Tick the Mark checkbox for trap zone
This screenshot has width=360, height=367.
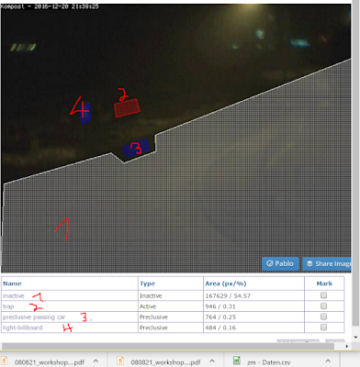(323, 306)
